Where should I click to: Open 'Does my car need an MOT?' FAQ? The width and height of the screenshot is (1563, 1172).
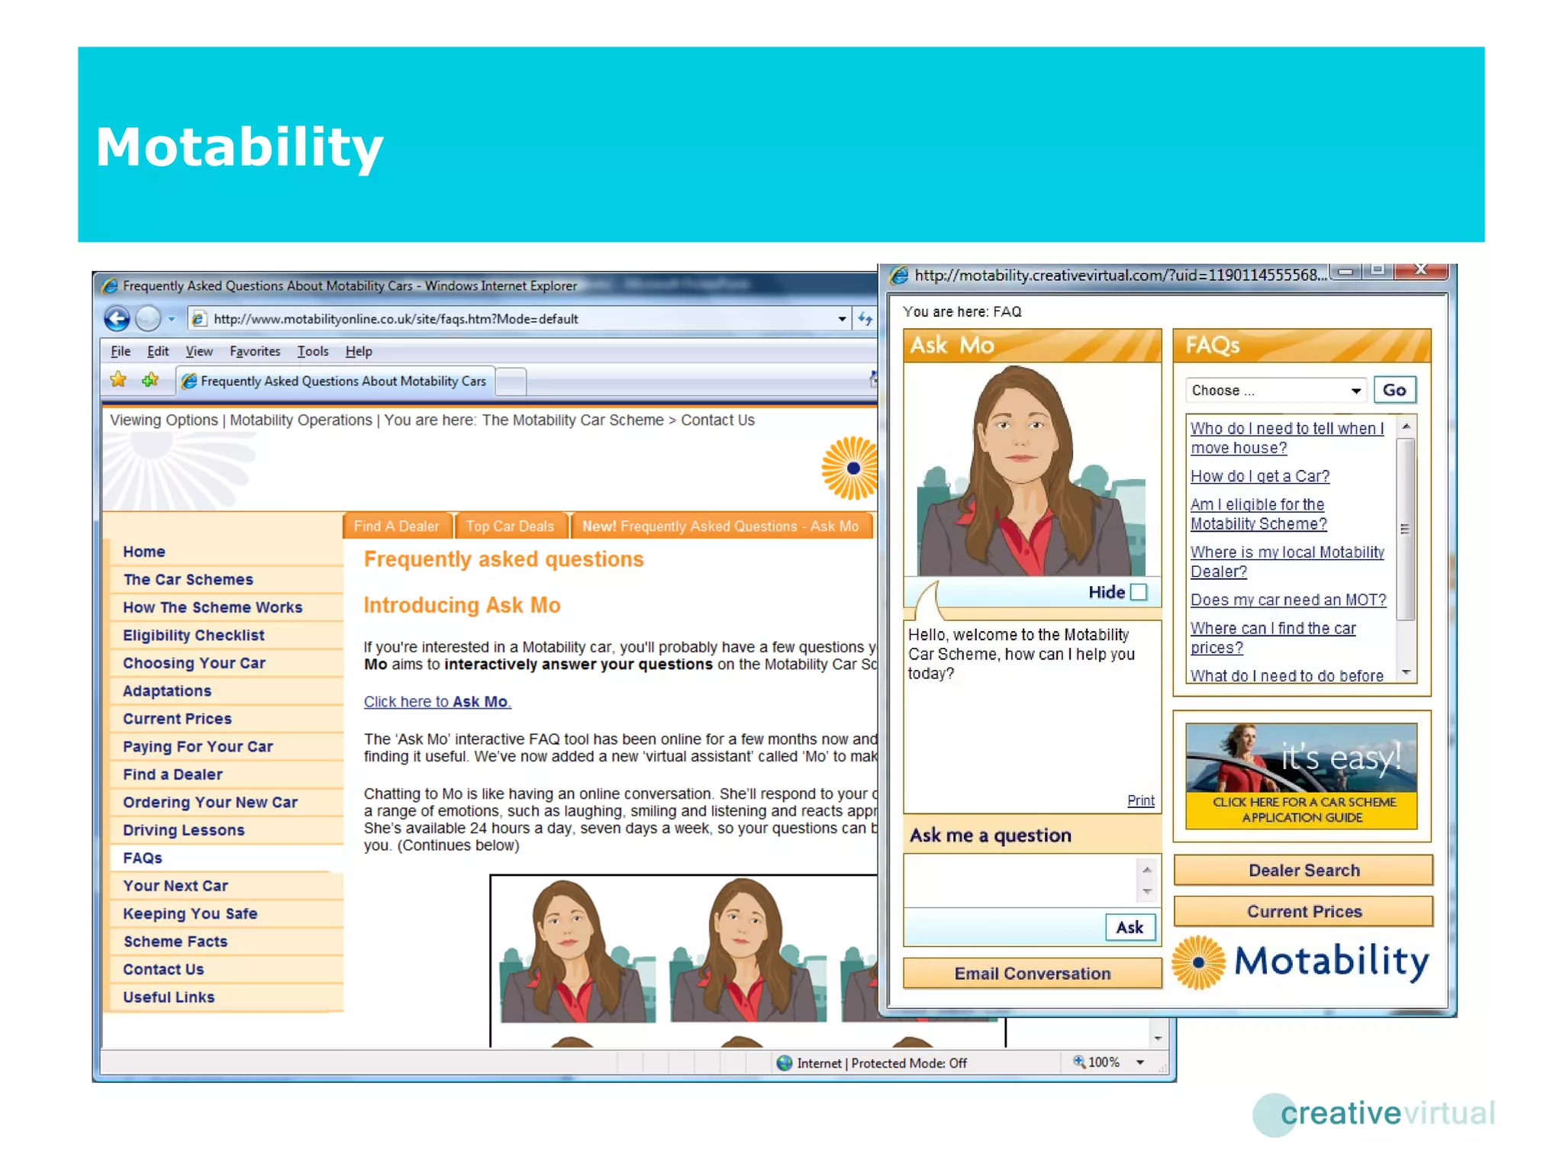[1287, 600]
